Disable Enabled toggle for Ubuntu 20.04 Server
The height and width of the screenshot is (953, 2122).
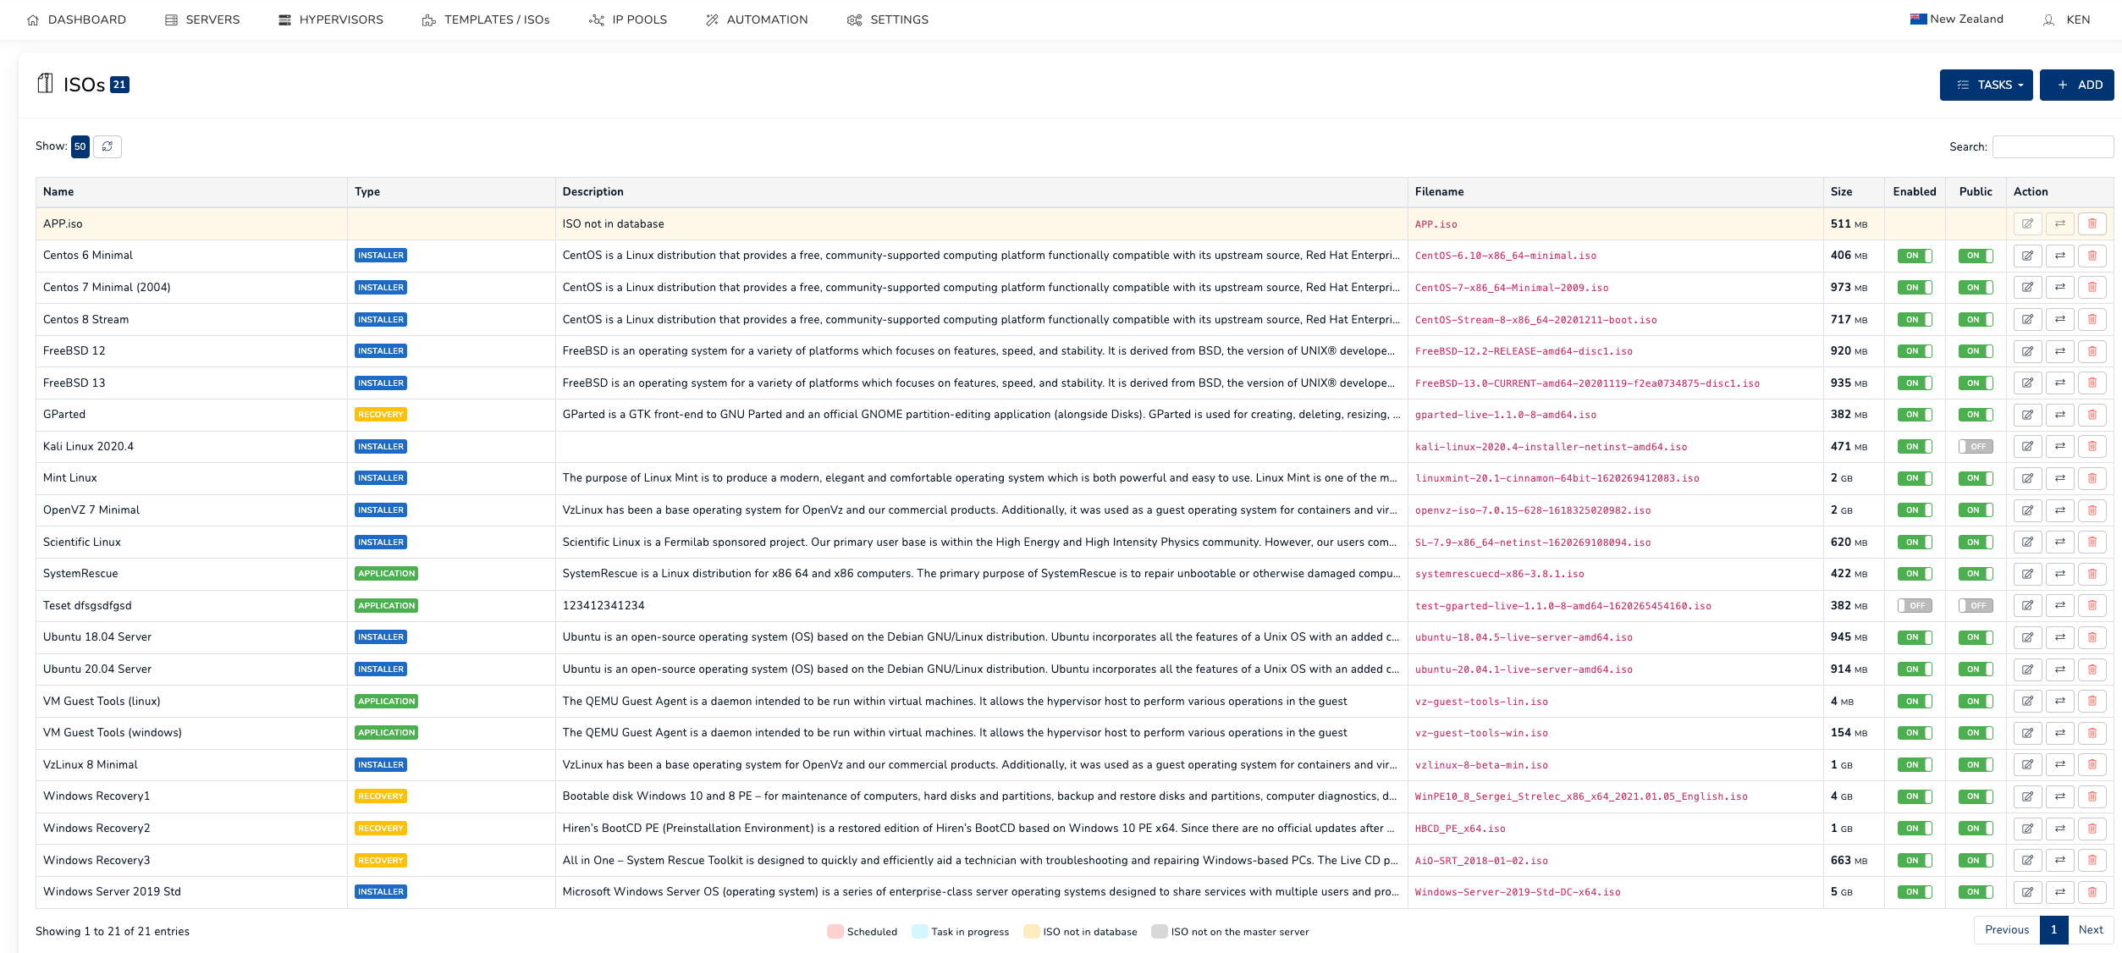pyautogui.click(x=1914, y=669)
